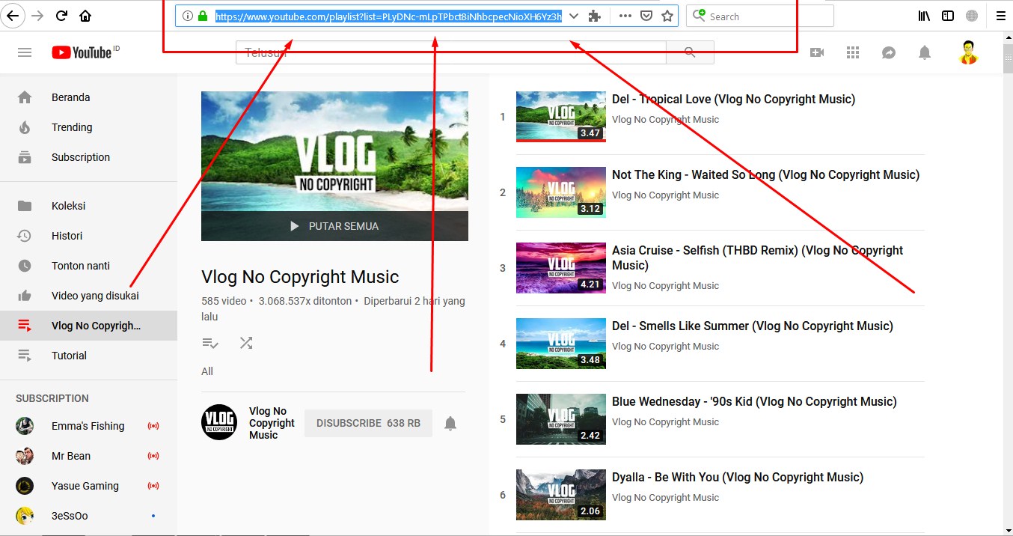Open Trending in the sidebar
The width and height of the screenshot is (1013, 536).
pyautogui.click(x=88, y=127)
